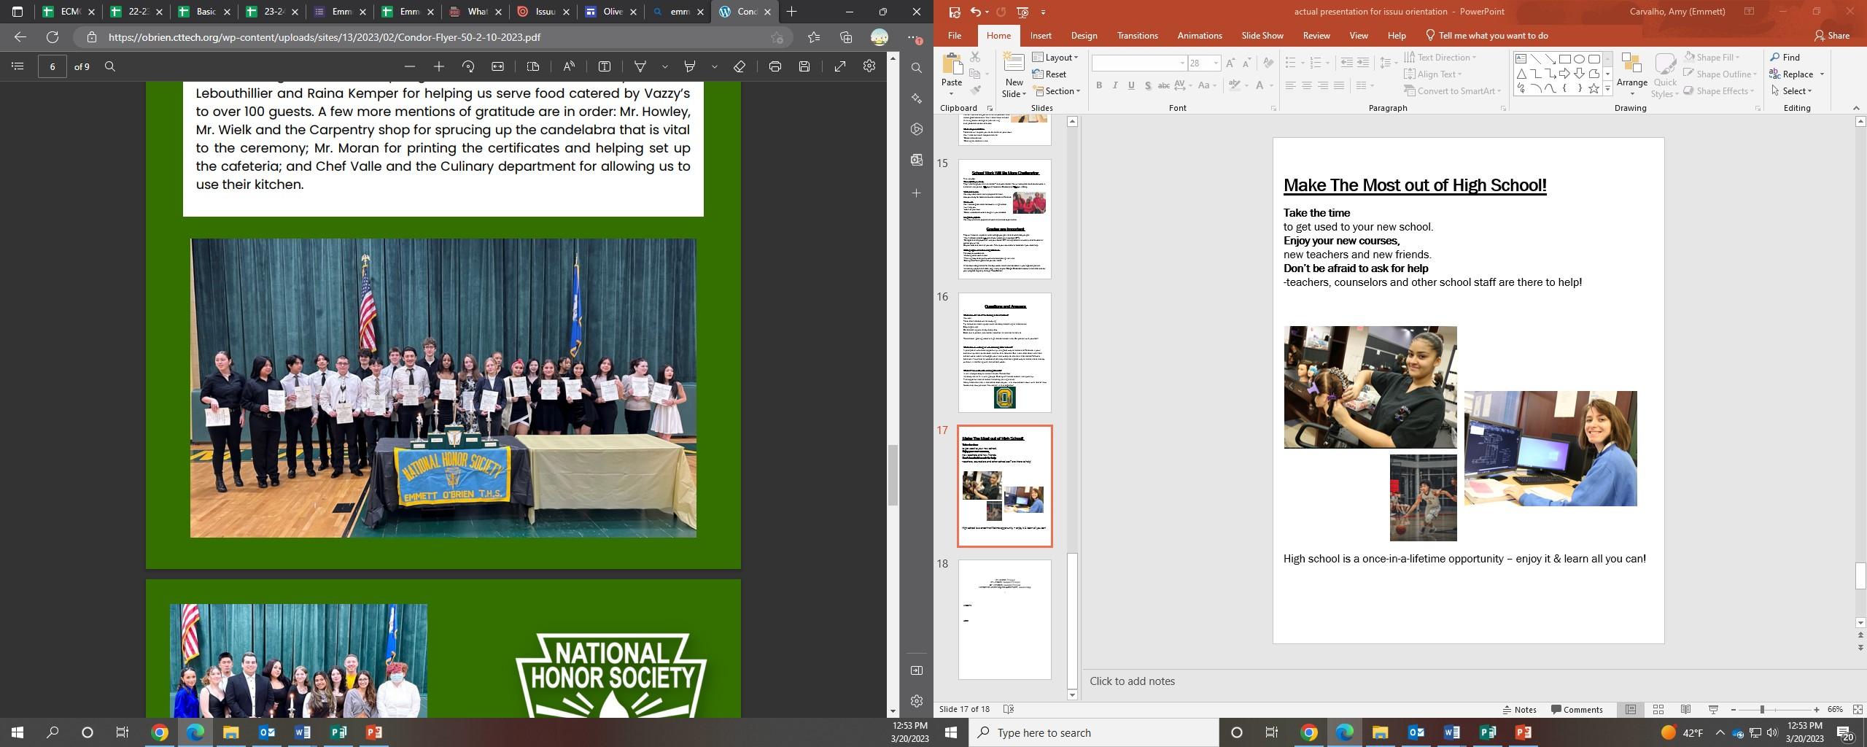Image resolution: width=1867 pixels, height=747 pixels.
Task: Print the PDF document
Action: point(775,66)
